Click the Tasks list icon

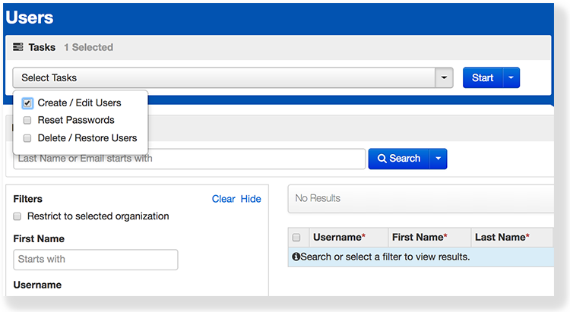pyautogui.click(x=18, y=47)
